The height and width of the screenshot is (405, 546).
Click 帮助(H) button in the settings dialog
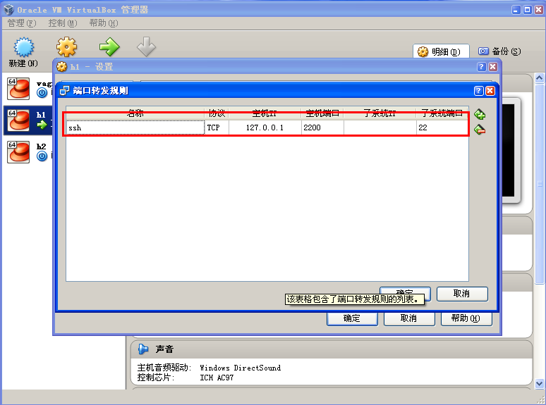click(466, 318)
